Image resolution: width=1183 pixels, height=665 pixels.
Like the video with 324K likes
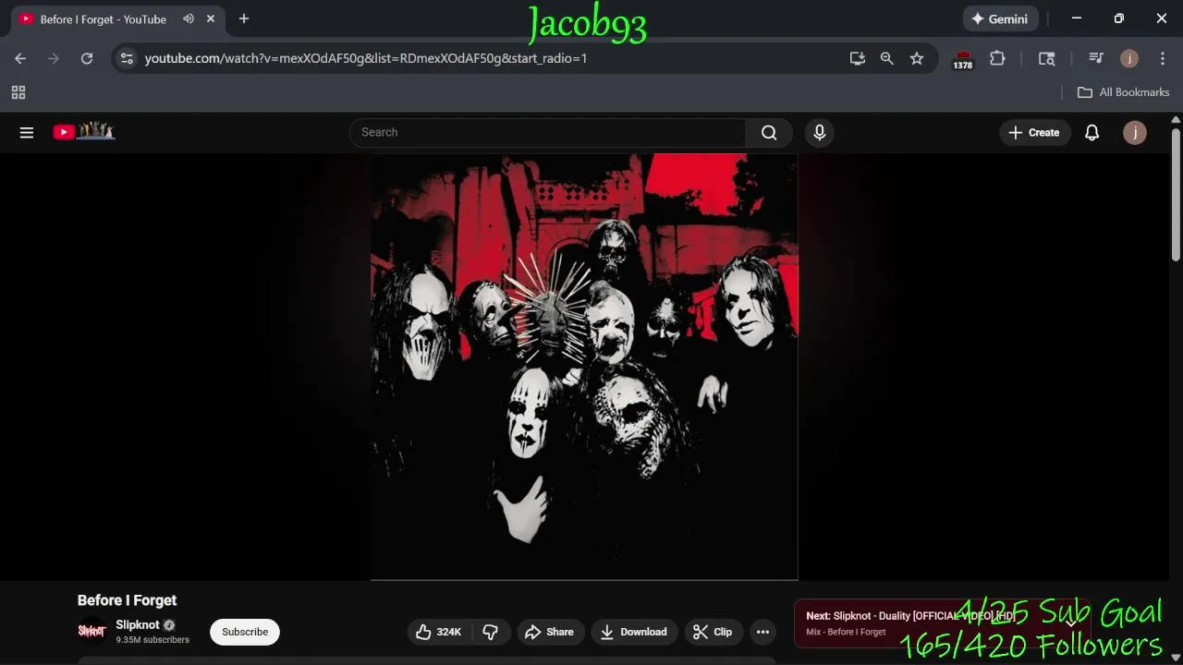439,632
